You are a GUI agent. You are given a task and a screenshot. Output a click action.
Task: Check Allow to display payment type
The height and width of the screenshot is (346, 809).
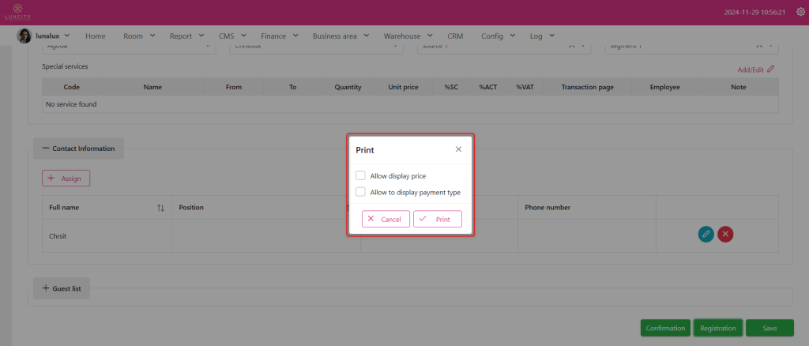click(x=360, y=192)
